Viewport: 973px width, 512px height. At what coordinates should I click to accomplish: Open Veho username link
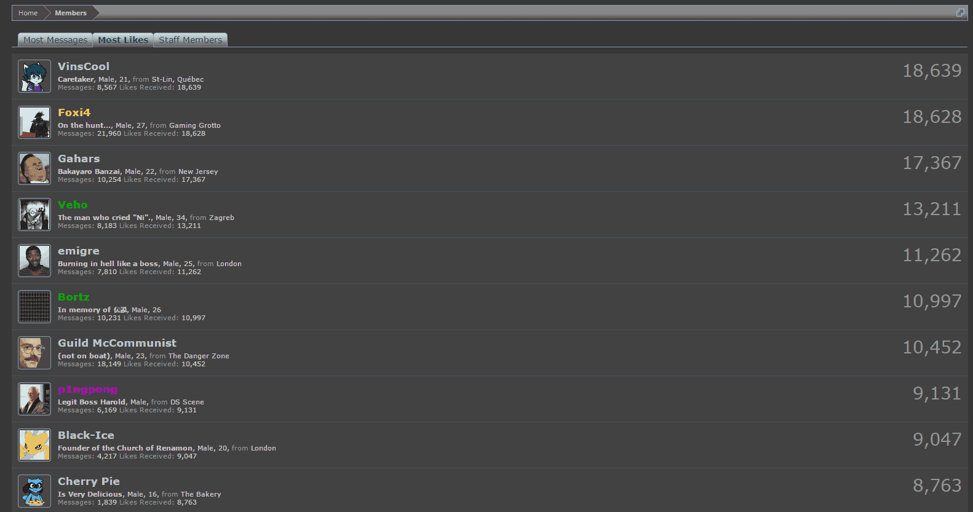[x=73, y=205]
